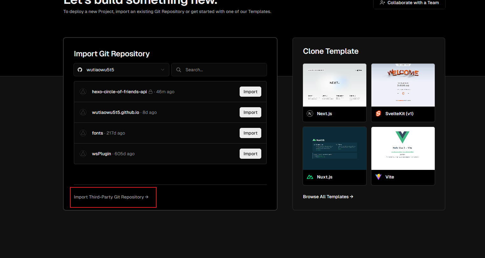Select the wutiaowu5t5.github.io repository name
485x258 pixels.
coord(116,112)
